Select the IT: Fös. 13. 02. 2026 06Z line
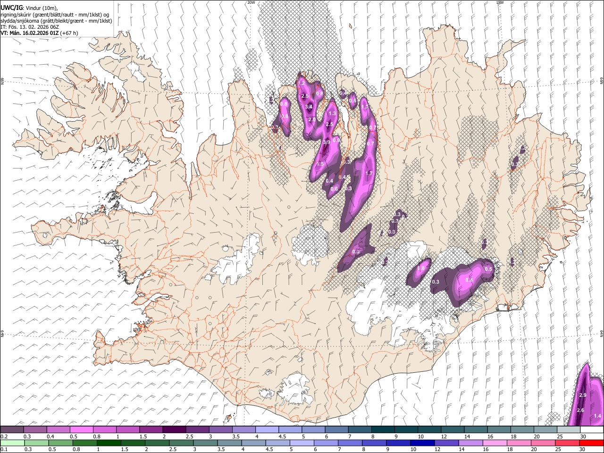The image size is (604, 453). tap(30, 27)
